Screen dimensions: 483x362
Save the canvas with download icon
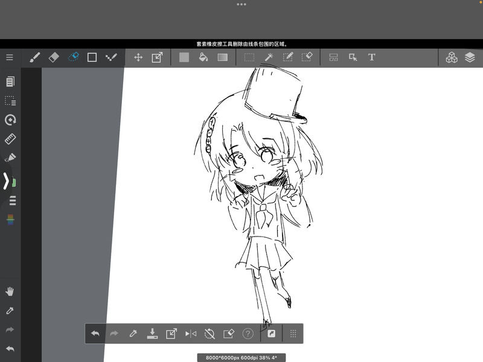152,334
